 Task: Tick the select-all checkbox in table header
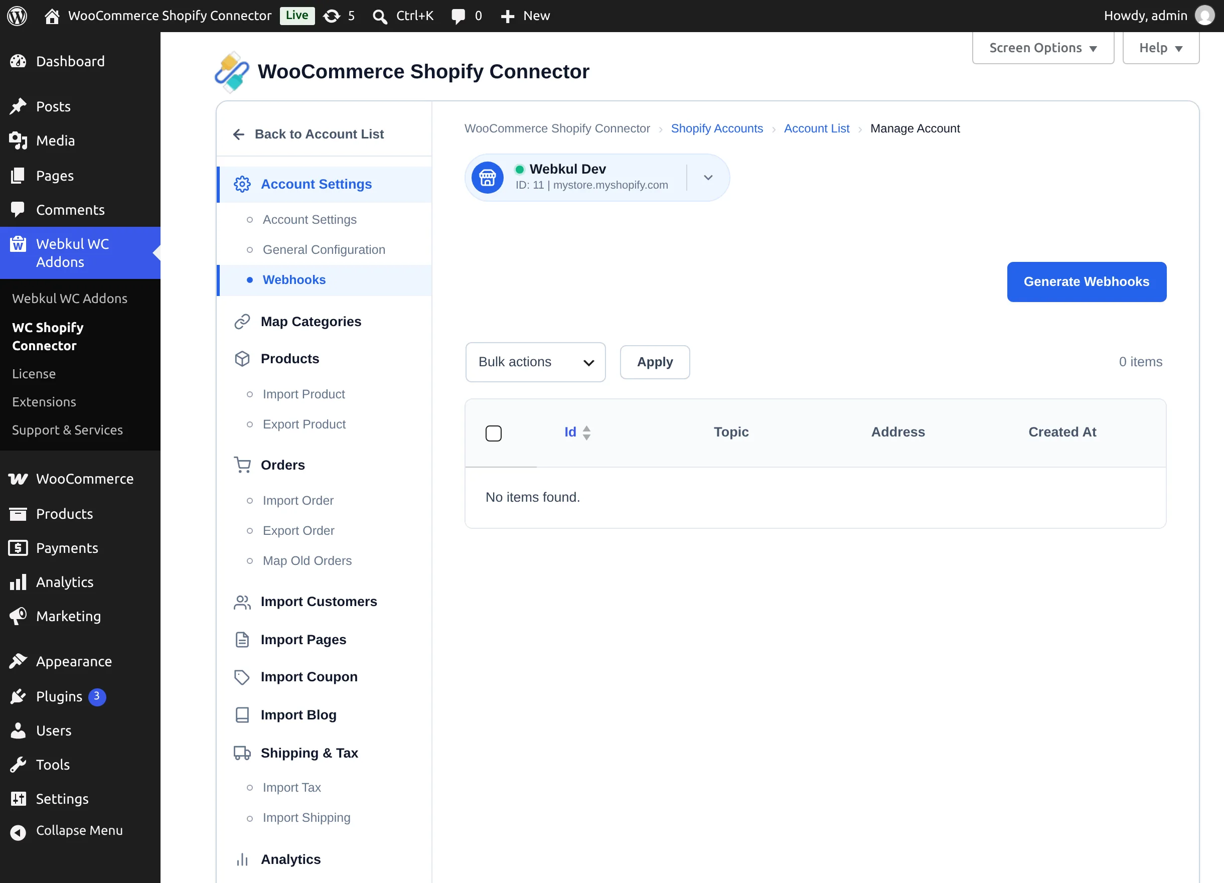tap(493, 433)
